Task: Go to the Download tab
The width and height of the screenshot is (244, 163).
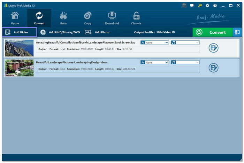Action: (112, 18)
